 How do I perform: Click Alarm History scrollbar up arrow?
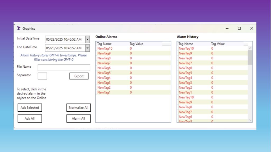(x=250, y=48)
